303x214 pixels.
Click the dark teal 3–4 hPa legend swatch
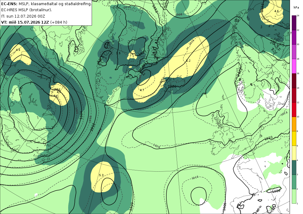294,167
